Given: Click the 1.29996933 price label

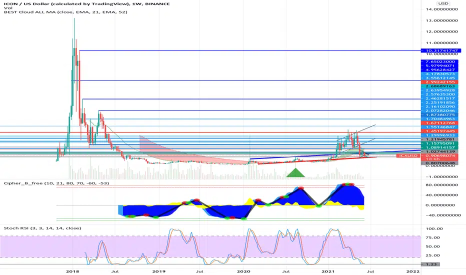Looking at the screenshot, I should [439, 135].
